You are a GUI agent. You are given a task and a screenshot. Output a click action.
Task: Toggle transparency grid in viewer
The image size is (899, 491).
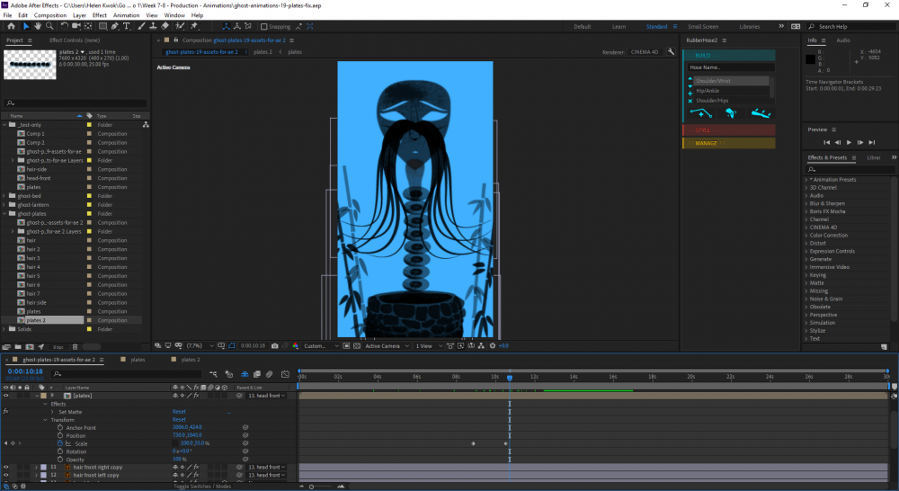tap(357, 346)
